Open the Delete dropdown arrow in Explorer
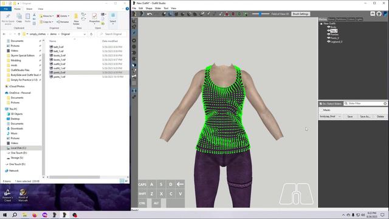The image size is (389, 219). pos(69,16)
